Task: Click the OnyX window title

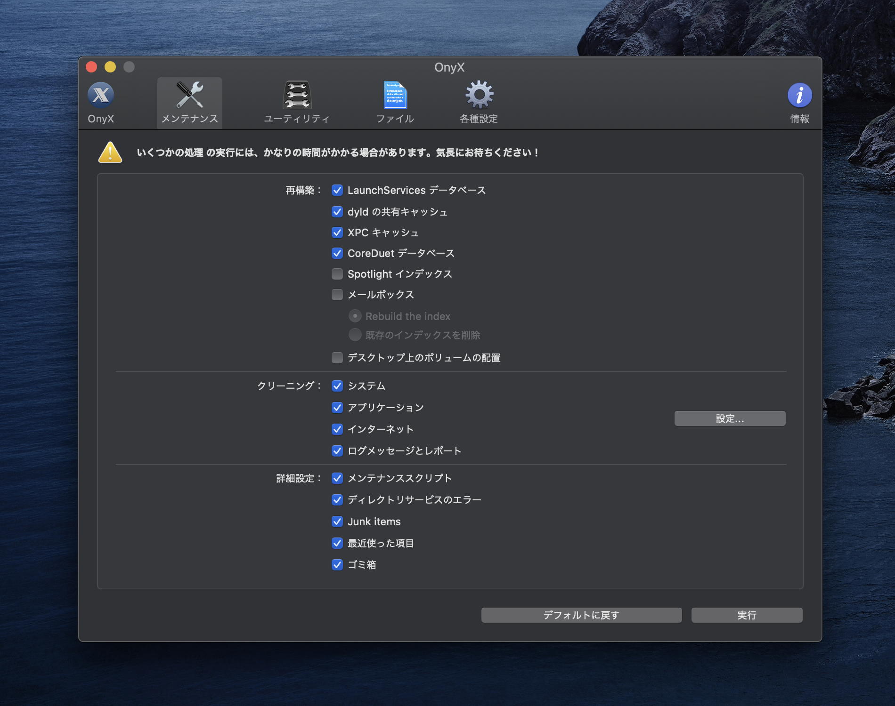Action: click(449, 67)
